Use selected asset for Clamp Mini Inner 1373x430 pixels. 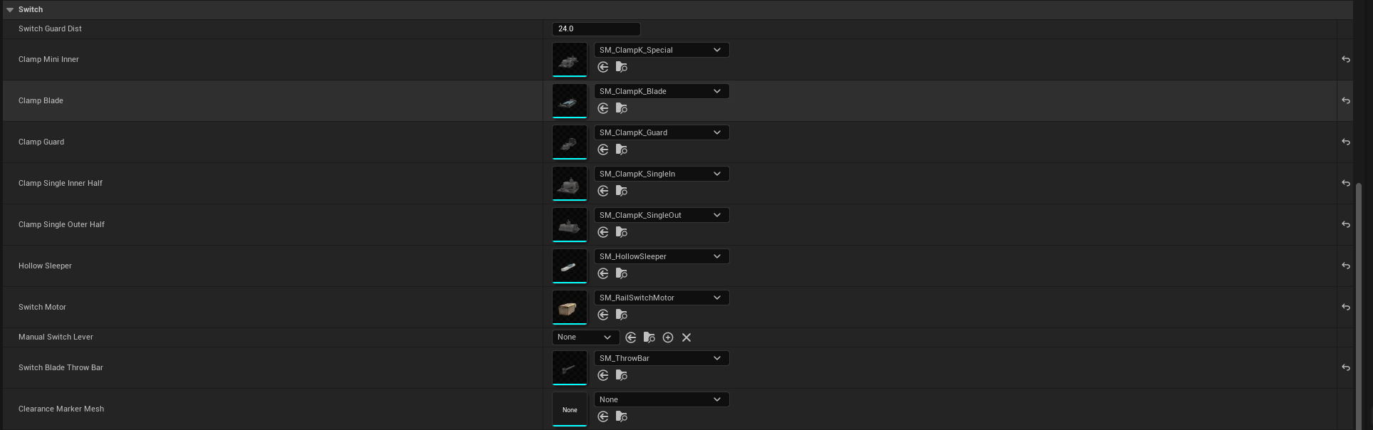tap(603, 68)
